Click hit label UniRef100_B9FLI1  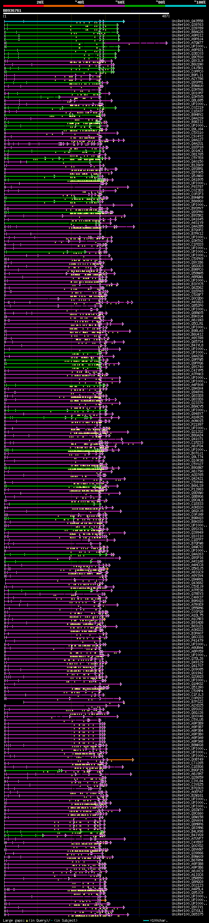(187, 75)
